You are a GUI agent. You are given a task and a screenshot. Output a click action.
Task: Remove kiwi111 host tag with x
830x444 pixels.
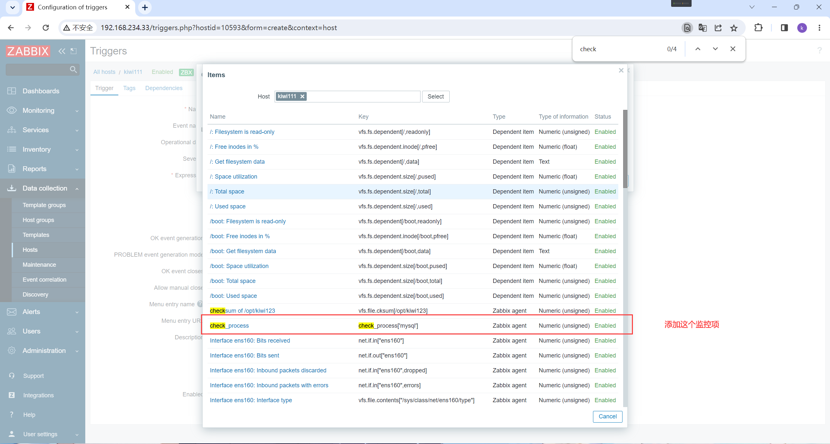coord(302,96)
